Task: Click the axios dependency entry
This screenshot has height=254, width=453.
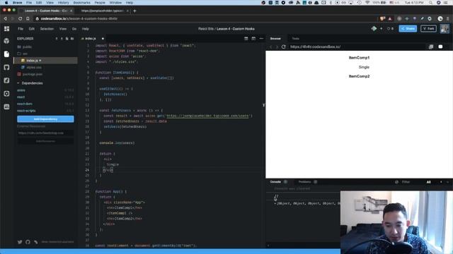Action: [21, 90]
